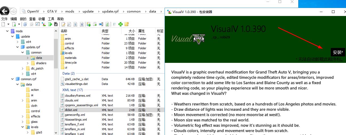Click the common breadcrumb segment
The image size is (346, 135).
coord(134,11)
